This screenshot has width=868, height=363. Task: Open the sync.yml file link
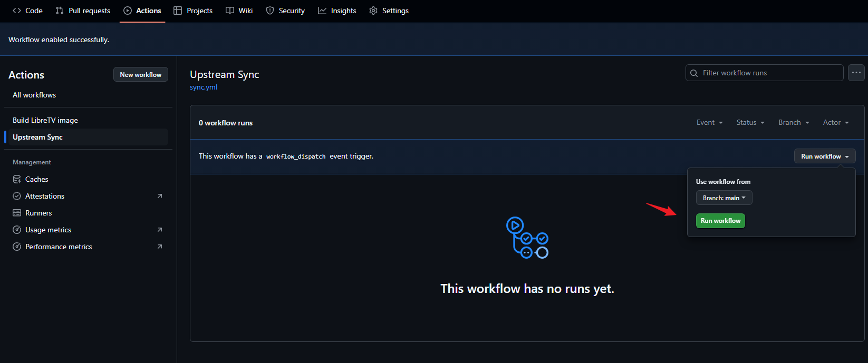click(204, 87)
